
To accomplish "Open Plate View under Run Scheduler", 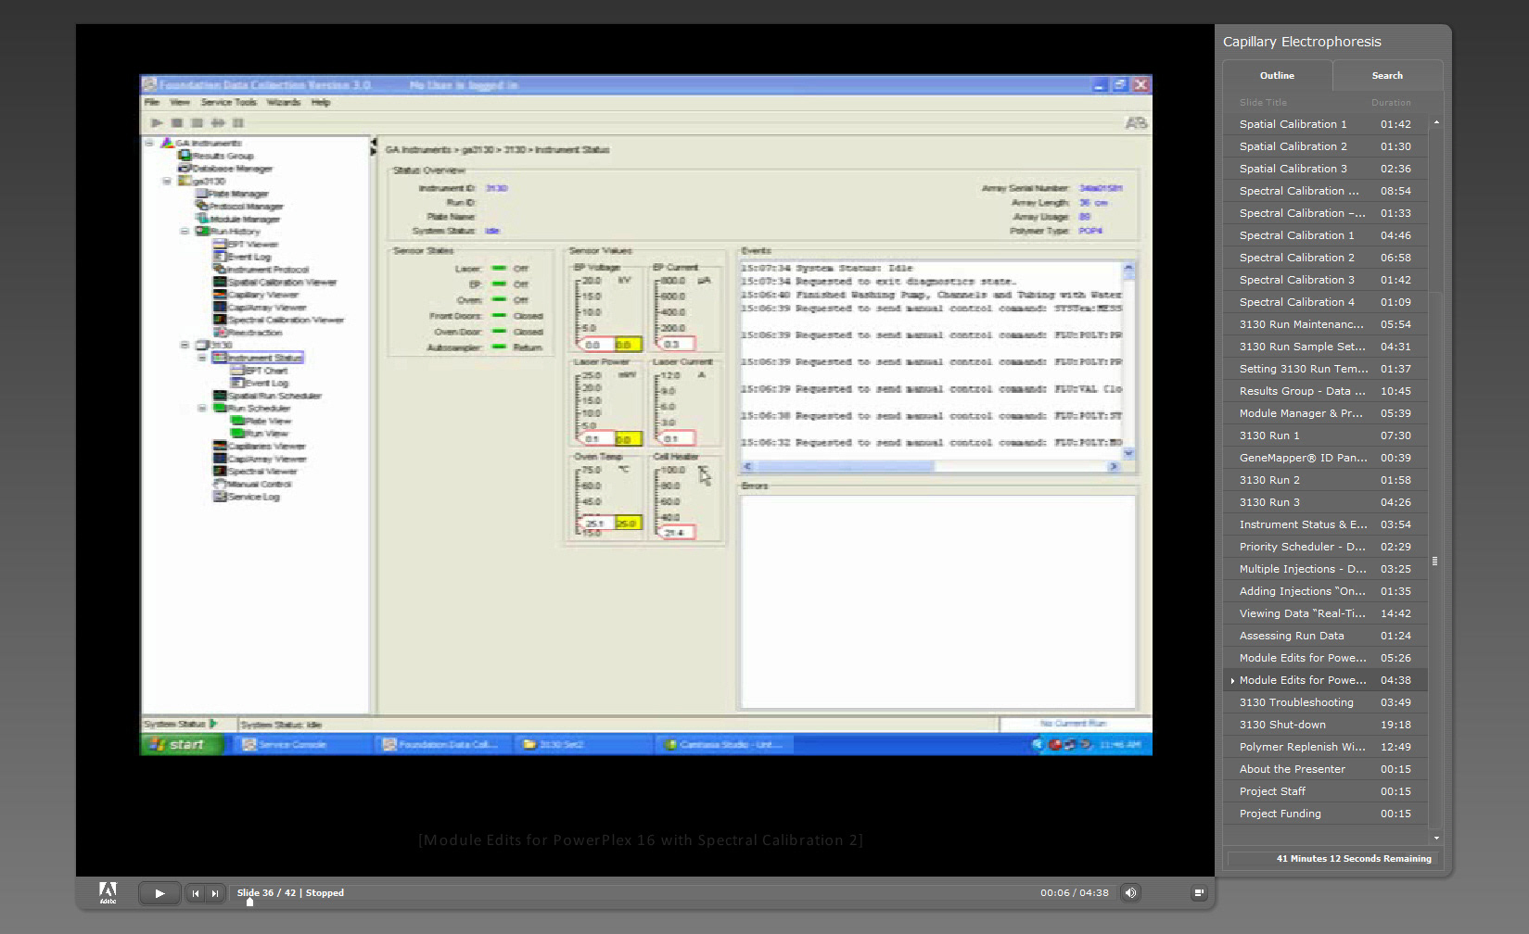I will (x=261, y=421).
